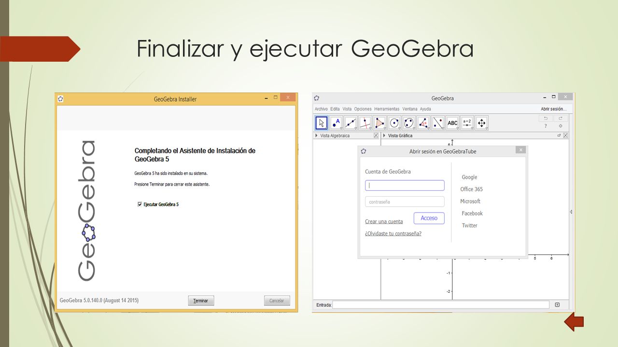Open dropdown arrow of the Circle tool

coord(399,129)
